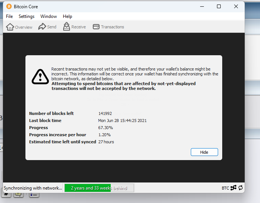This screenshot has height=203, width=260.
Task: Click the spinning sync status icon
Action: point(241,188)
